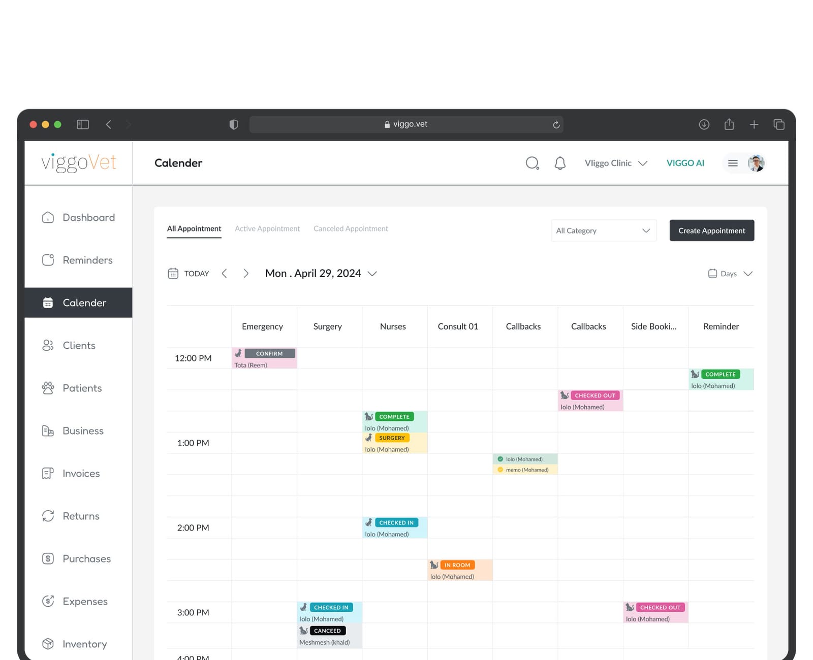The image size is (813, 660).
Task: Click the viggoVet logo
Action: [79, 163]
